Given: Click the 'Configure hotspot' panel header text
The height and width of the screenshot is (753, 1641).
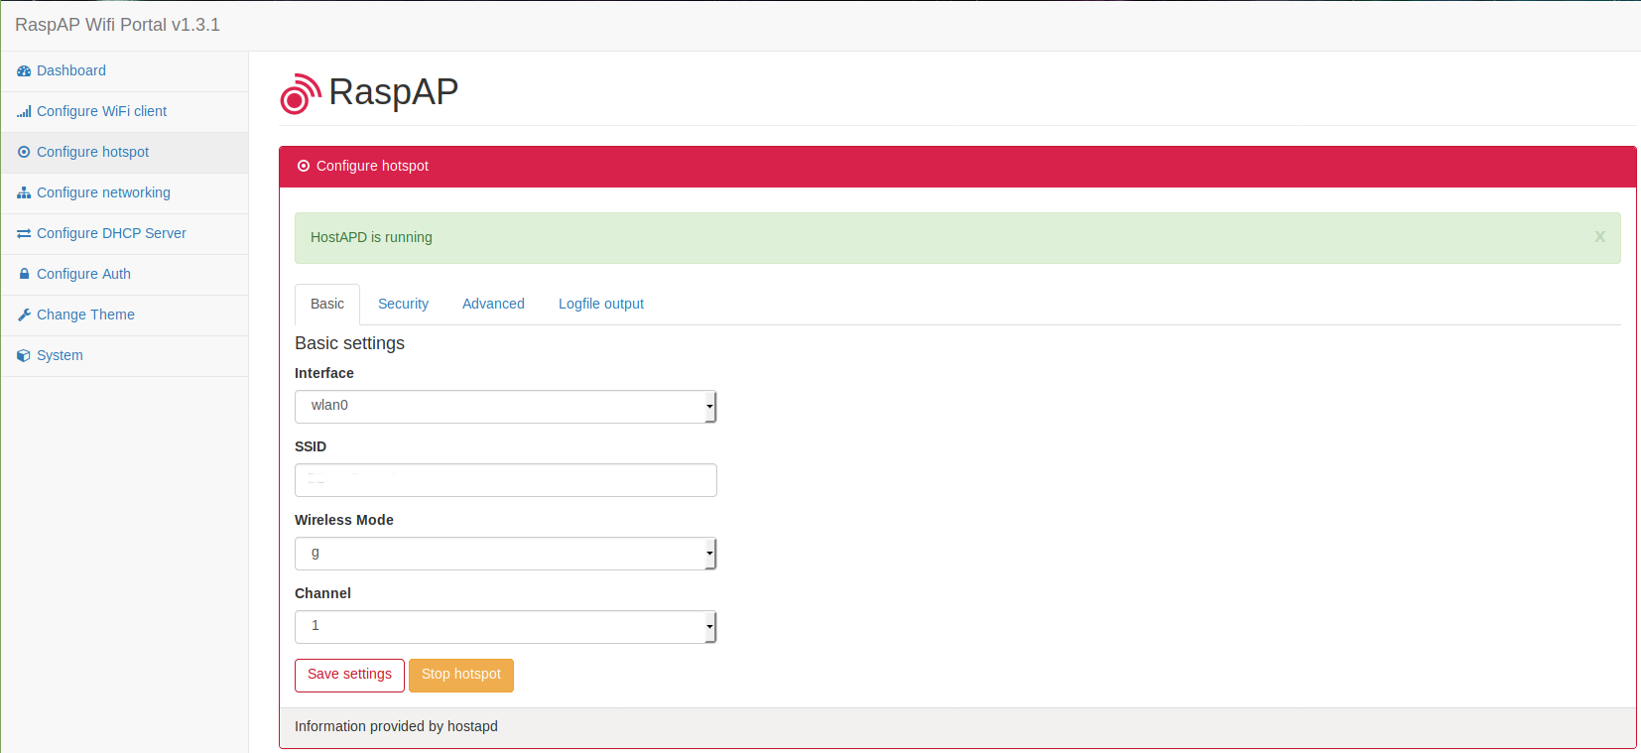Looking at the screenshot, I should [x=372, y=167].
